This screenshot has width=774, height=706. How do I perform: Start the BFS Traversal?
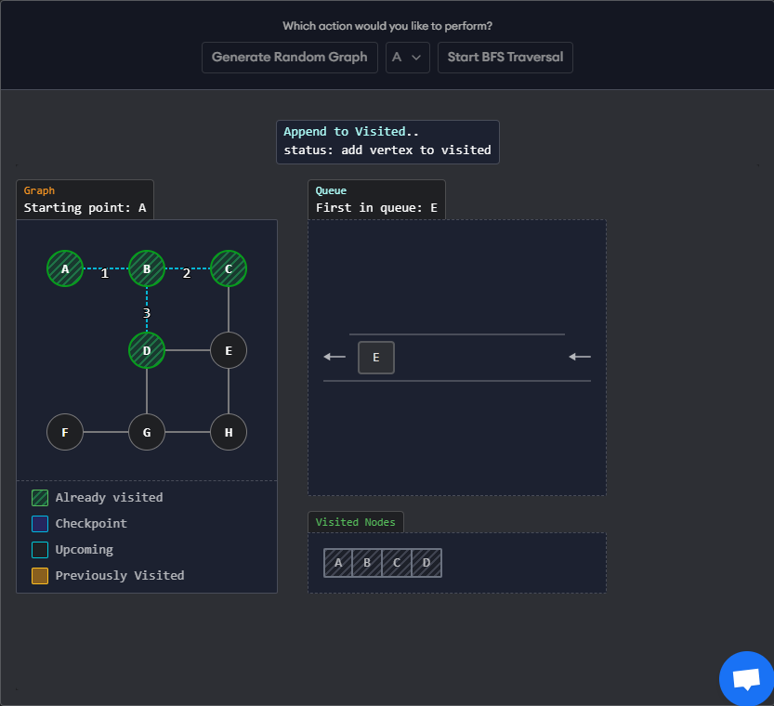(505, 58)
